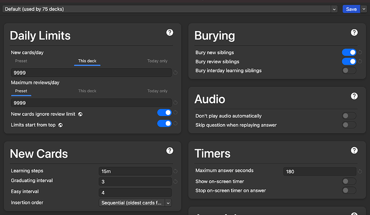Revert Learning steps to default

coord(175,171)
